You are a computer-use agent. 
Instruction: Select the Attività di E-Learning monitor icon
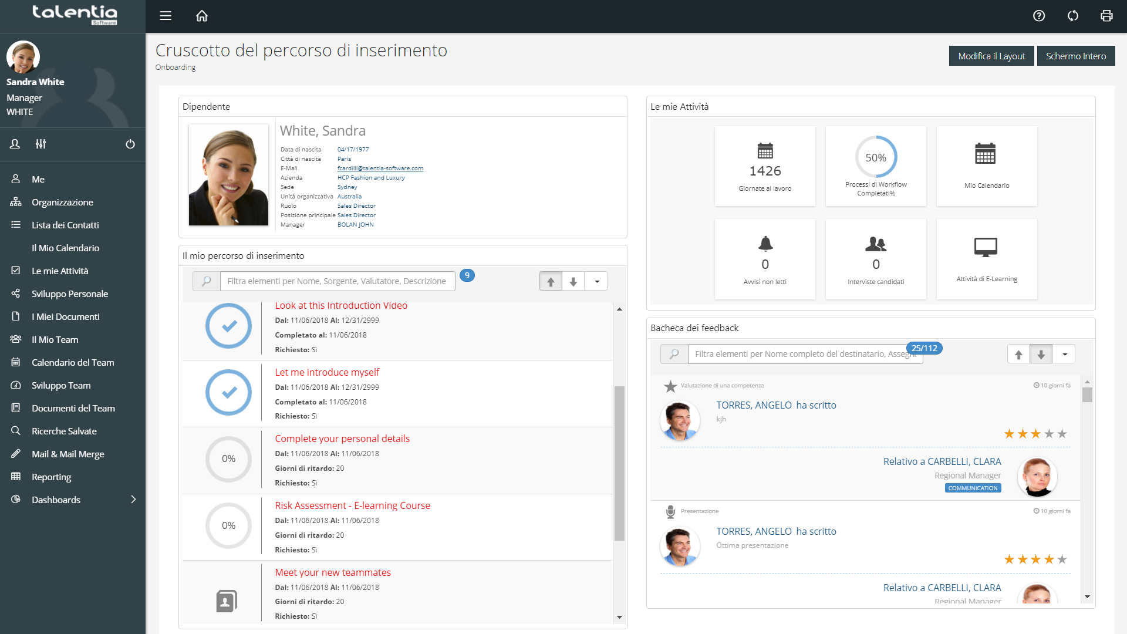click(986, 247)
